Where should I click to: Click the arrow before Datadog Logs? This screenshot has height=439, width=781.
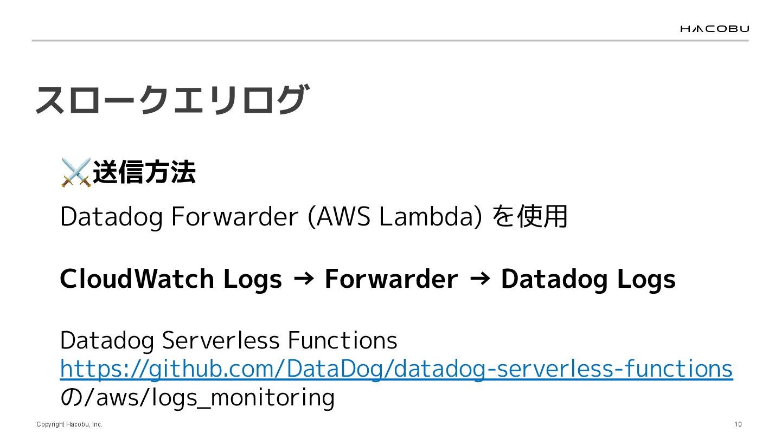[x=479, y=279]
